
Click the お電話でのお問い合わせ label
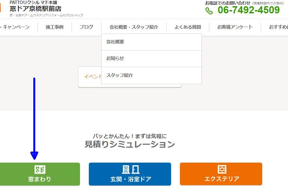(x=228, y=3)
